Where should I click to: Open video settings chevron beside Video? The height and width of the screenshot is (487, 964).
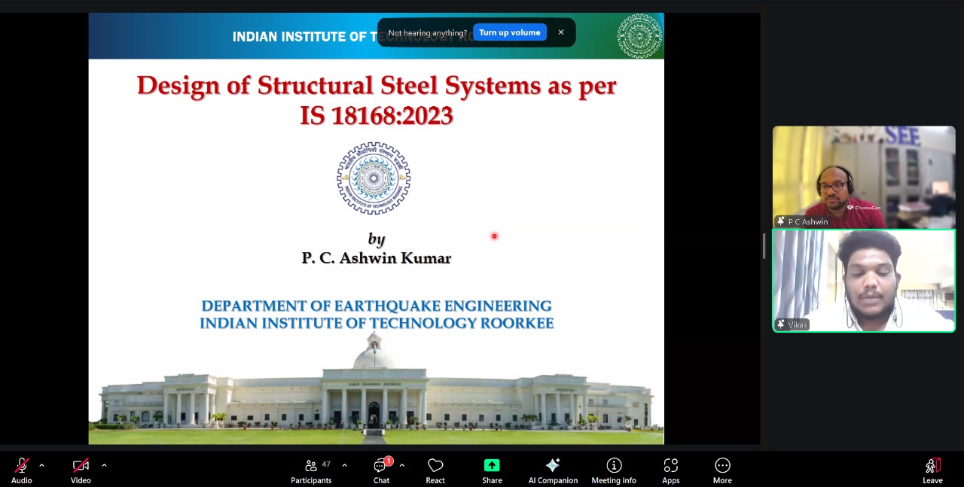104,465
